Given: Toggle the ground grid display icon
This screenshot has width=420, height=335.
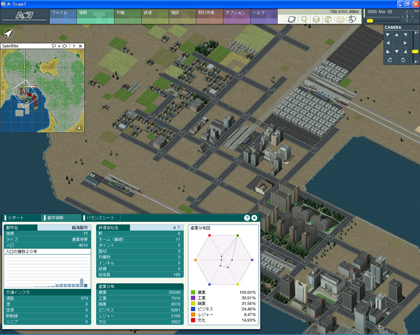Looking at the screenshot, I should click(x=340, y=19).
